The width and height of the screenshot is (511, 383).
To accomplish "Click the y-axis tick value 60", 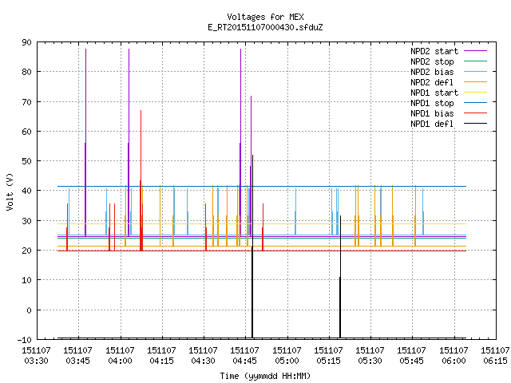I will pyautogui.click(x=26, y=132).
